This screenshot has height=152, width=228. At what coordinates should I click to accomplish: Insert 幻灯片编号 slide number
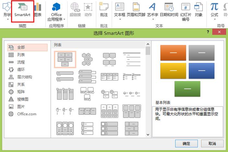pyautogui.click(x=186, y=12)
